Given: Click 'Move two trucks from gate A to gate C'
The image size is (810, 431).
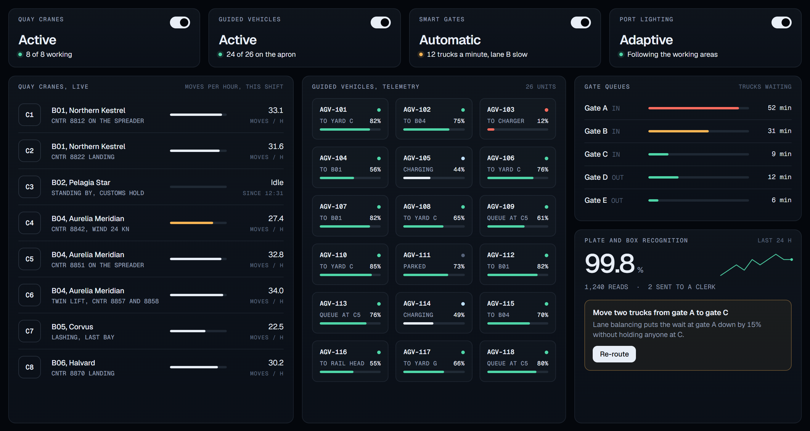Looking at the screenshot, I should [660, 313].
